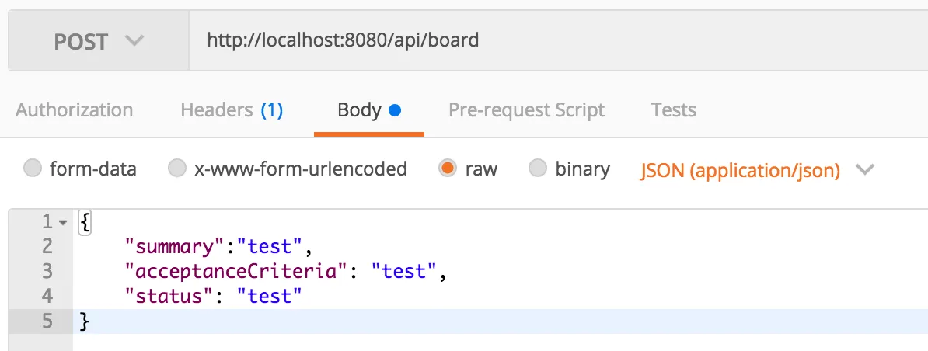Screen dimensions: 928x351
Task: Choose the x-www-form-urlencoded radio option
Action: tap(177, 169)
